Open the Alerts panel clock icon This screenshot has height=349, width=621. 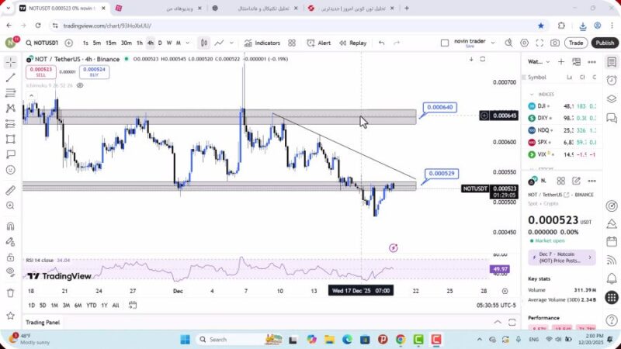(x=612, y=80)
